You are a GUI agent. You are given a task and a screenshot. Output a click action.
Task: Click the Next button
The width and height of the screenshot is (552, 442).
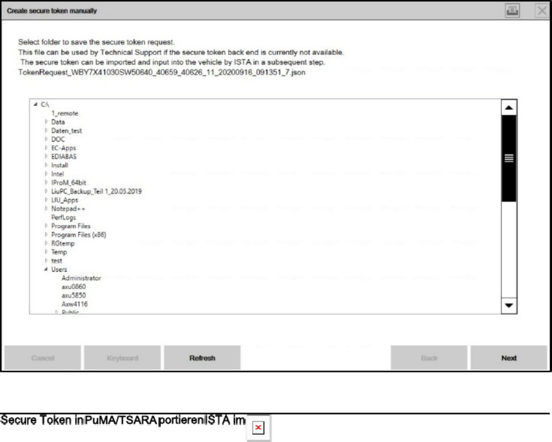(x=509, y=358)
